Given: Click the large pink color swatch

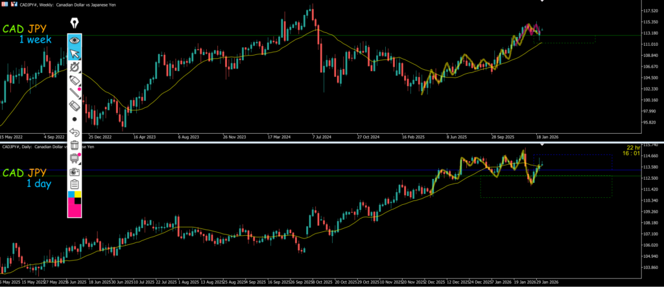Looking at the screenshot, I should [x=75, y=209].
